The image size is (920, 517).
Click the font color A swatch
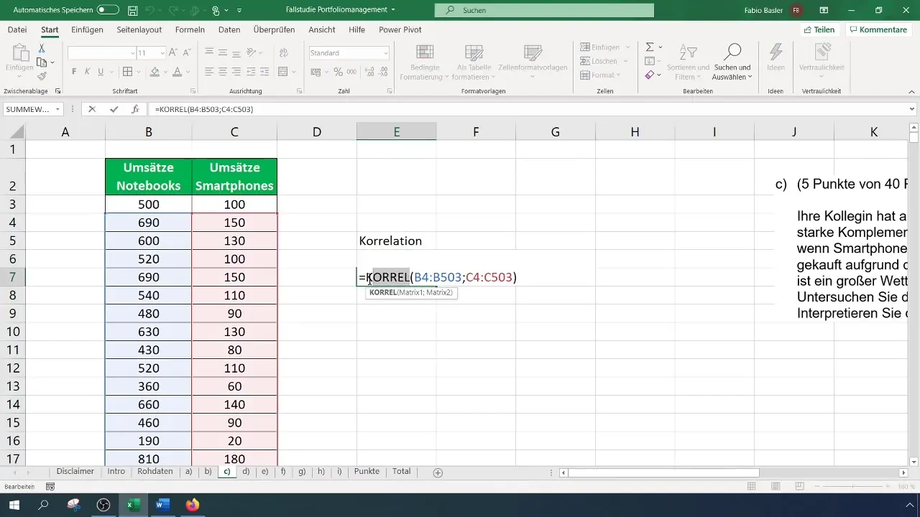(x=177, y=71)
